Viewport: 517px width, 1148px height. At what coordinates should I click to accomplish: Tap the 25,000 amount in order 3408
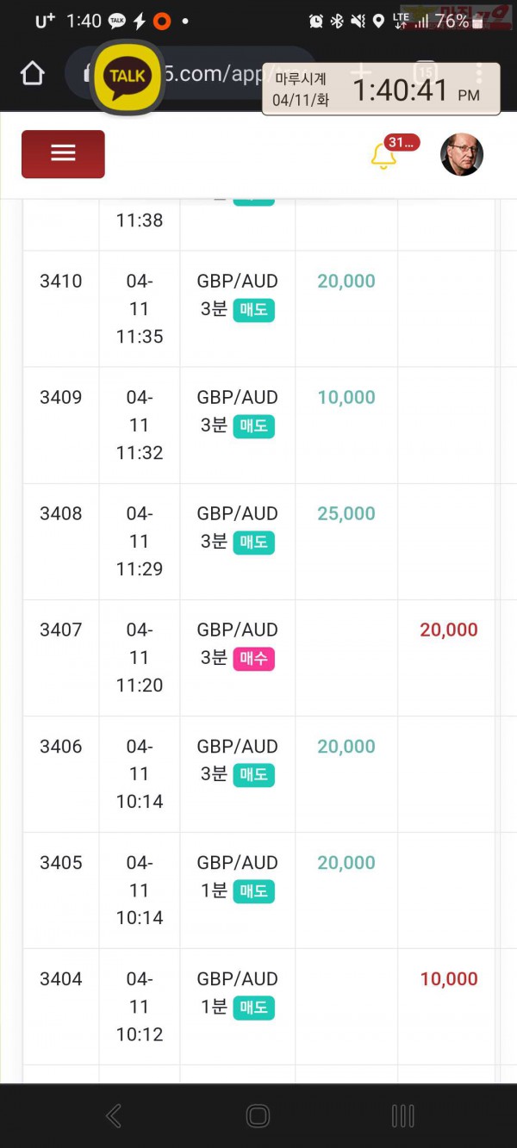(346, 513)
